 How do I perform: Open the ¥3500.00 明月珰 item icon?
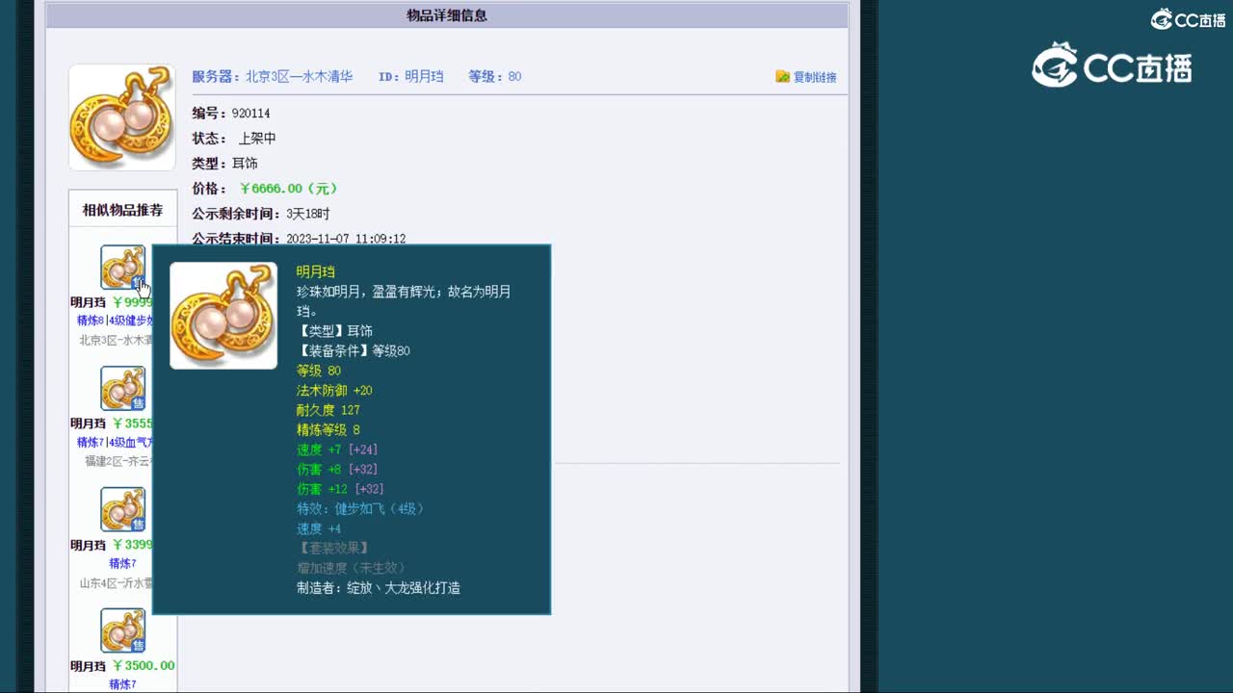122,629
